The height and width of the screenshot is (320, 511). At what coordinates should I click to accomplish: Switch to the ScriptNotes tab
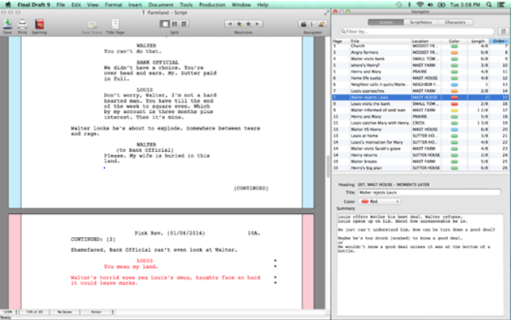point(421,22)
